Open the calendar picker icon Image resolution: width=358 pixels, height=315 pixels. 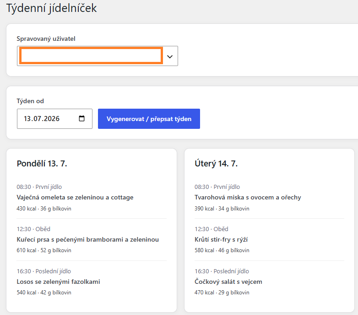pyautogui.click(x=81, y=118)
